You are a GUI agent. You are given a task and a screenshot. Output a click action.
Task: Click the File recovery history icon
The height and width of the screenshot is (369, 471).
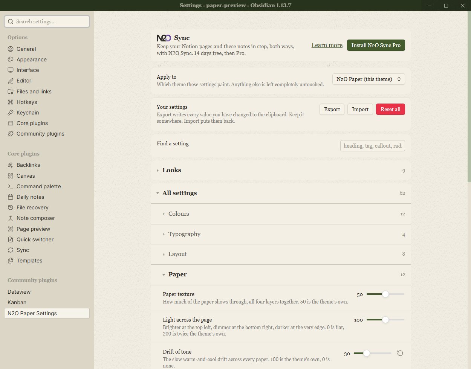tap(11, 207)
